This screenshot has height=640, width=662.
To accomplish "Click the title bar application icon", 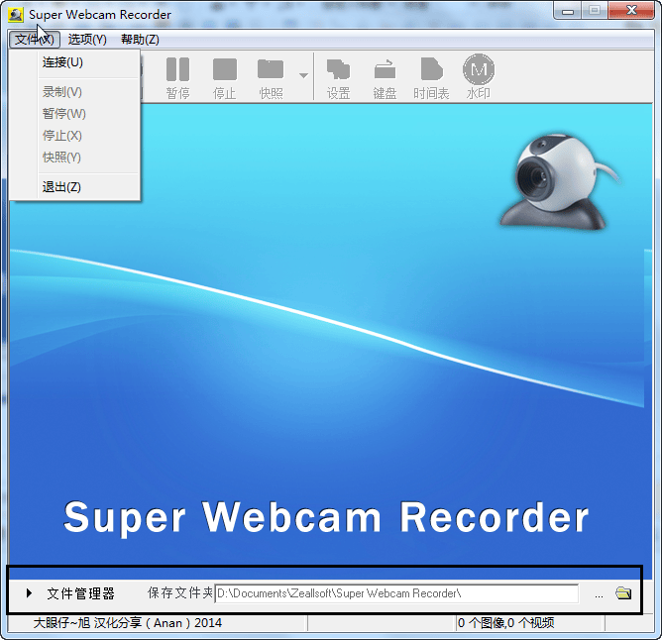I will [x=16, y=15].
